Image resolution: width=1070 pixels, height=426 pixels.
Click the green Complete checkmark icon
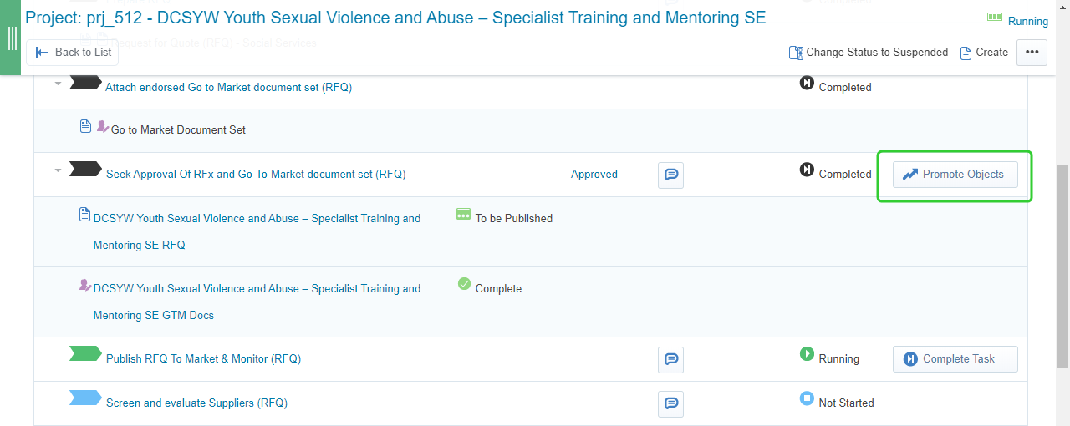[464, 284]
